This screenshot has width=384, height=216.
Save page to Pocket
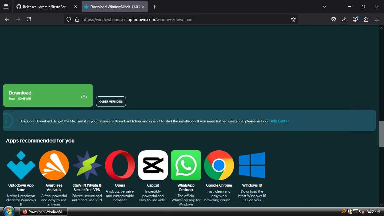(x=333, y=19)
